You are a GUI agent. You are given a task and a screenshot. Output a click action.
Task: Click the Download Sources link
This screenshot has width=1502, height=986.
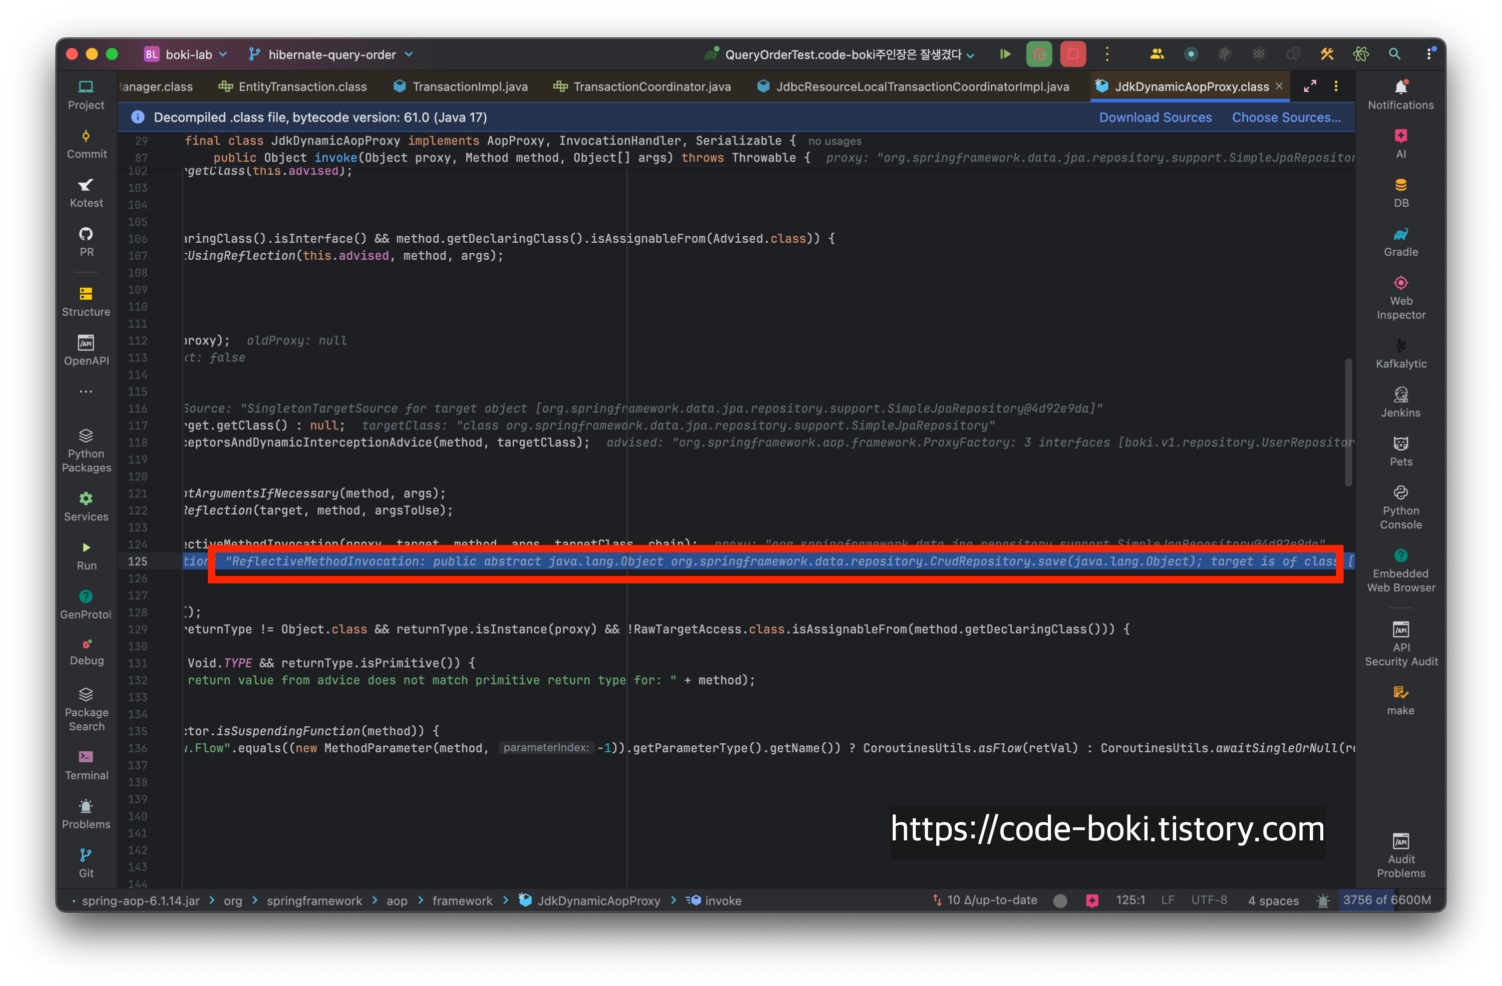(x=1155, y=117)
